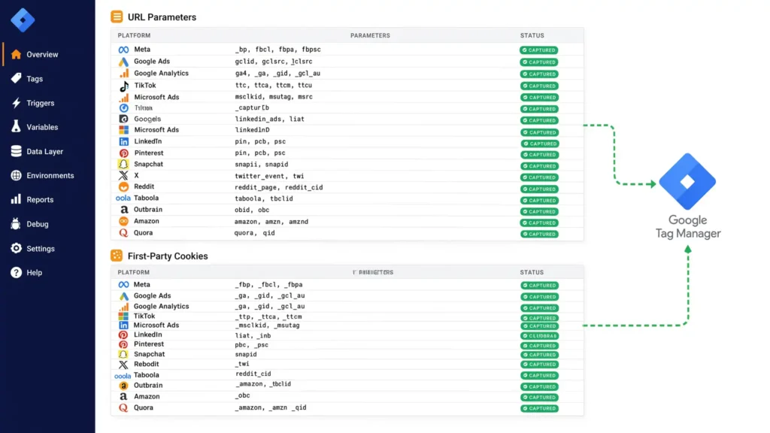Click the 'linkedin_ads, liat' cell
The image size is (770, 433).
(270, 120)
